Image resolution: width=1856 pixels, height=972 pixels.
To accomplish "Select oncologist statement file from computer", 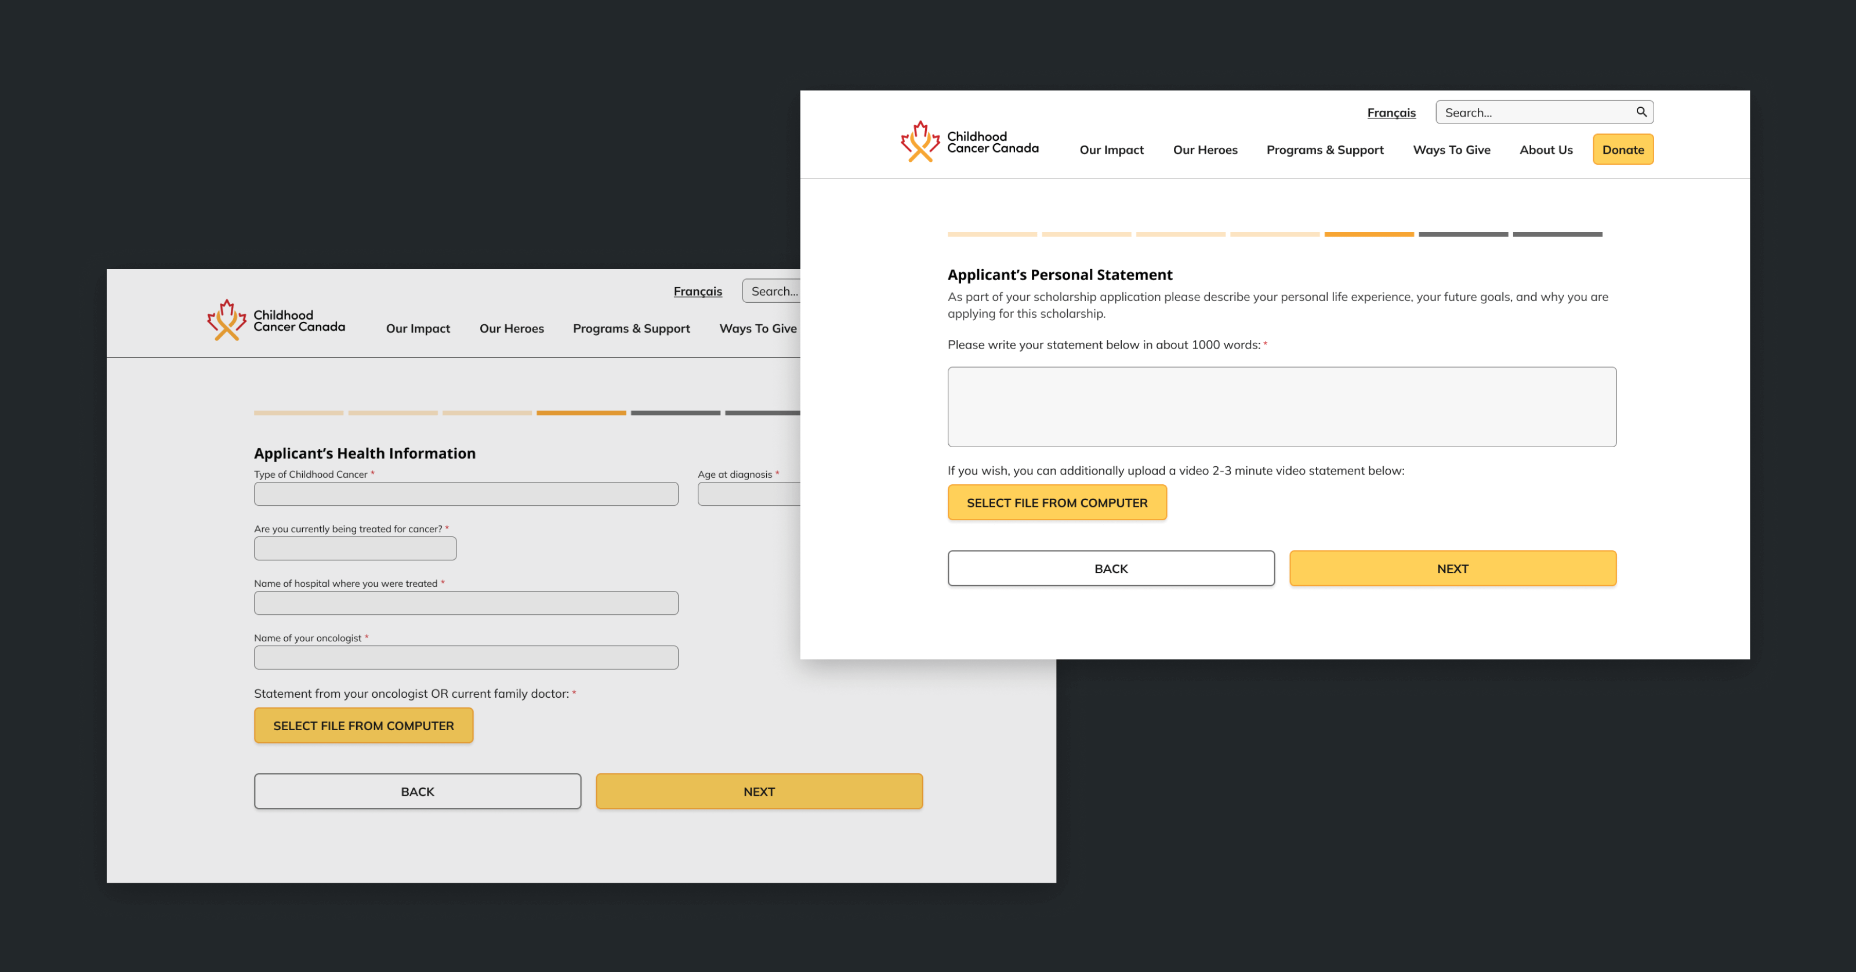I will (x=363, y=726).
